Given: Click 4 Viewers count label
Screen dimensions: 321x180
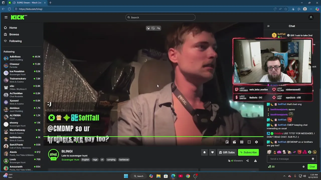Looking at the screenshot, I should (235, 161).
